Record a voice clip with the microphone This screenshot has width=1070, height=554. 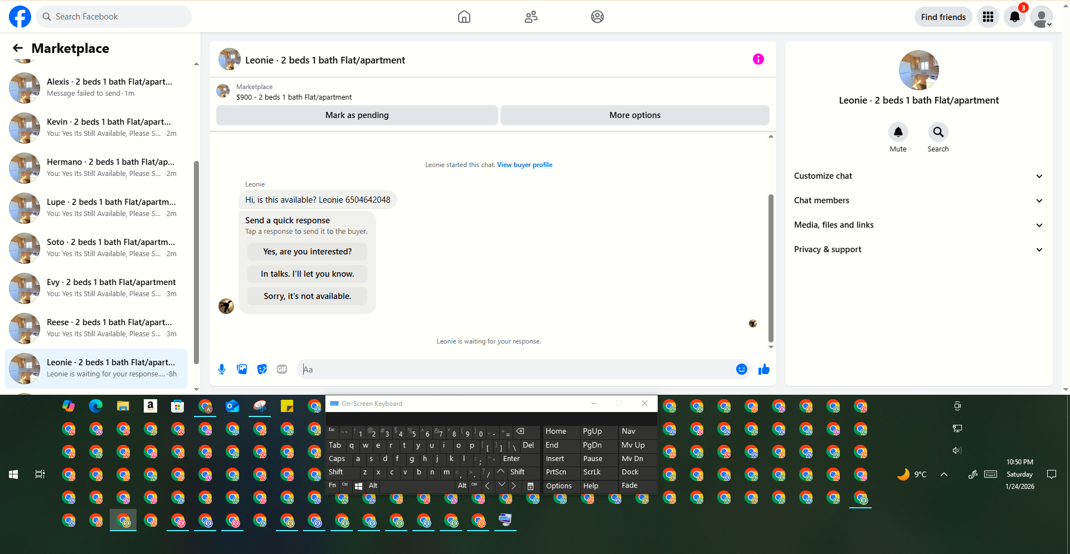222,369
